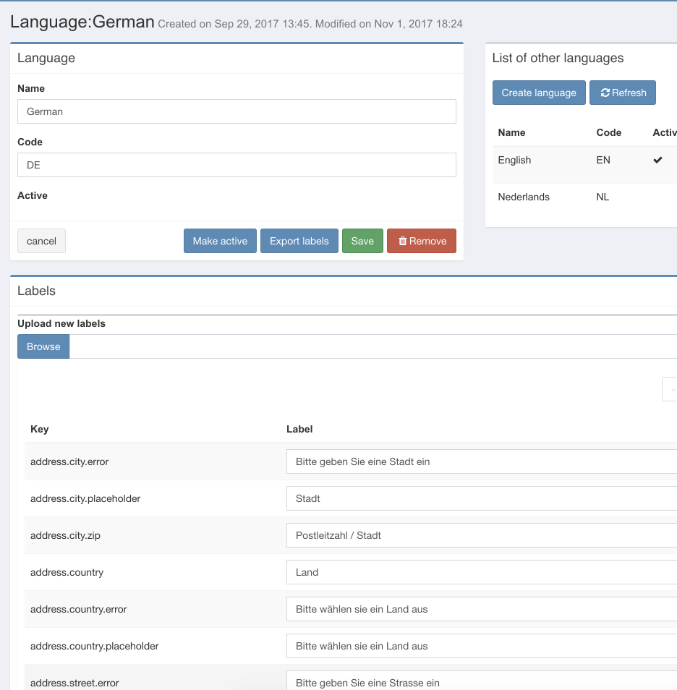Viewport: 677px width, 690px height.
Task: Edit the address.street.error label field
Action: point(482,681)
